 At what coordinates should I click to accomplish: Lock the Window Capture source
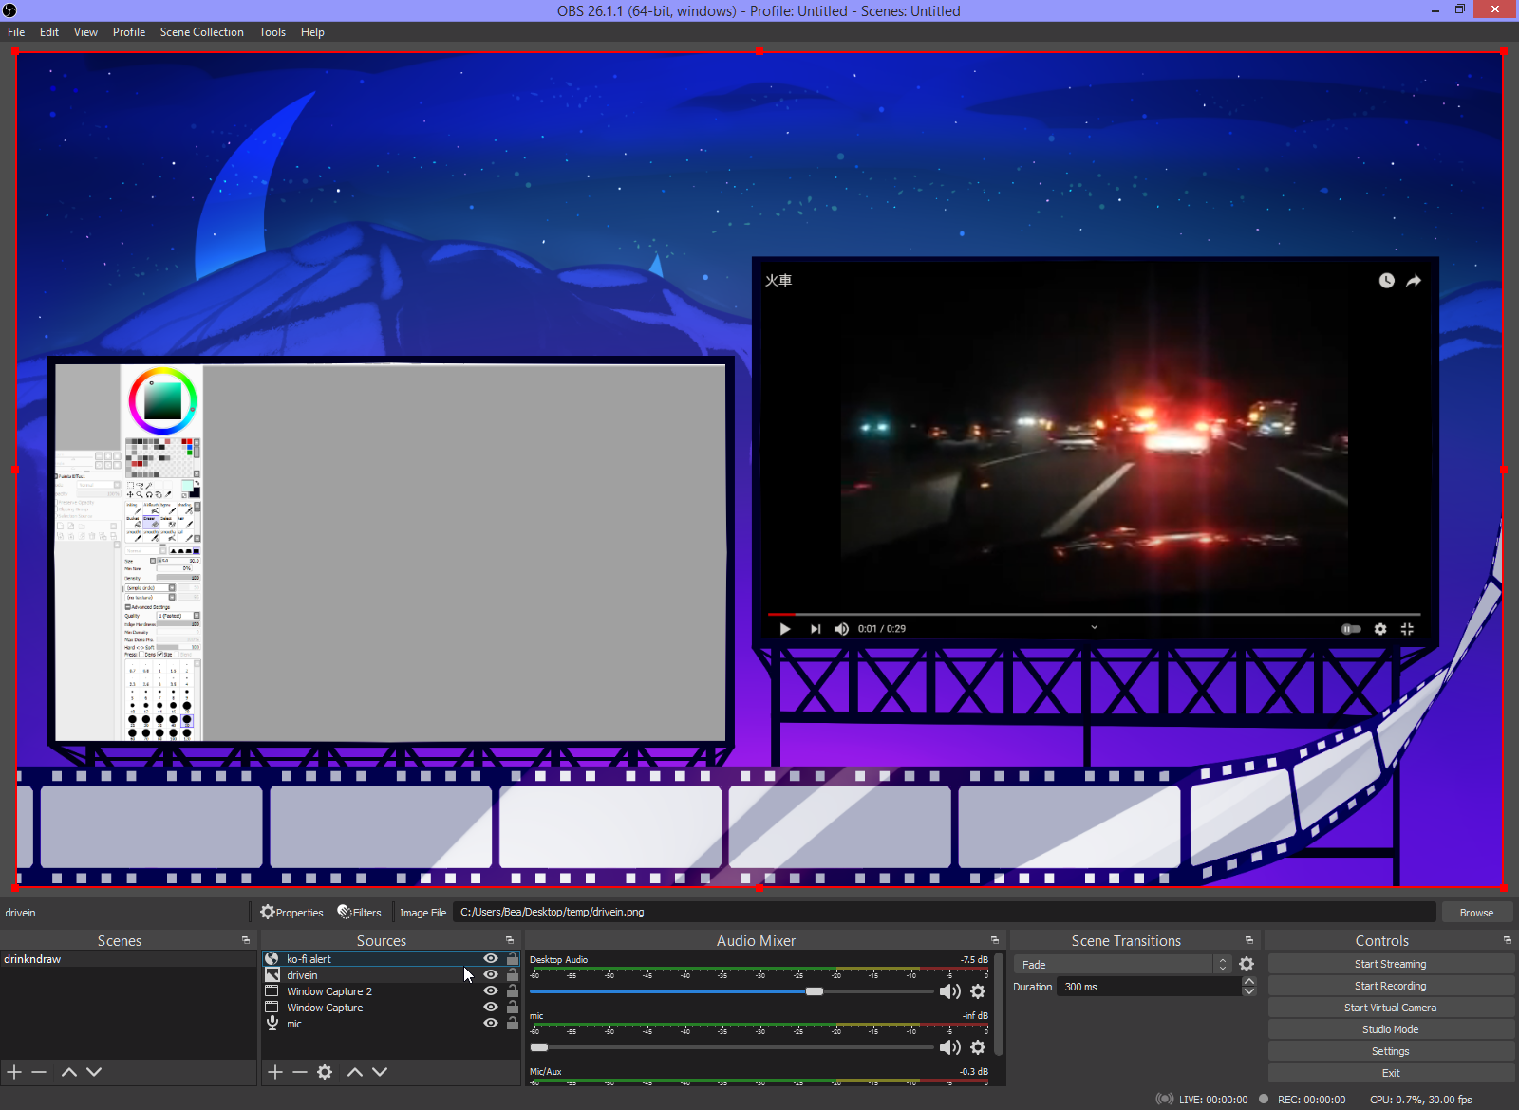point(513,1007)
